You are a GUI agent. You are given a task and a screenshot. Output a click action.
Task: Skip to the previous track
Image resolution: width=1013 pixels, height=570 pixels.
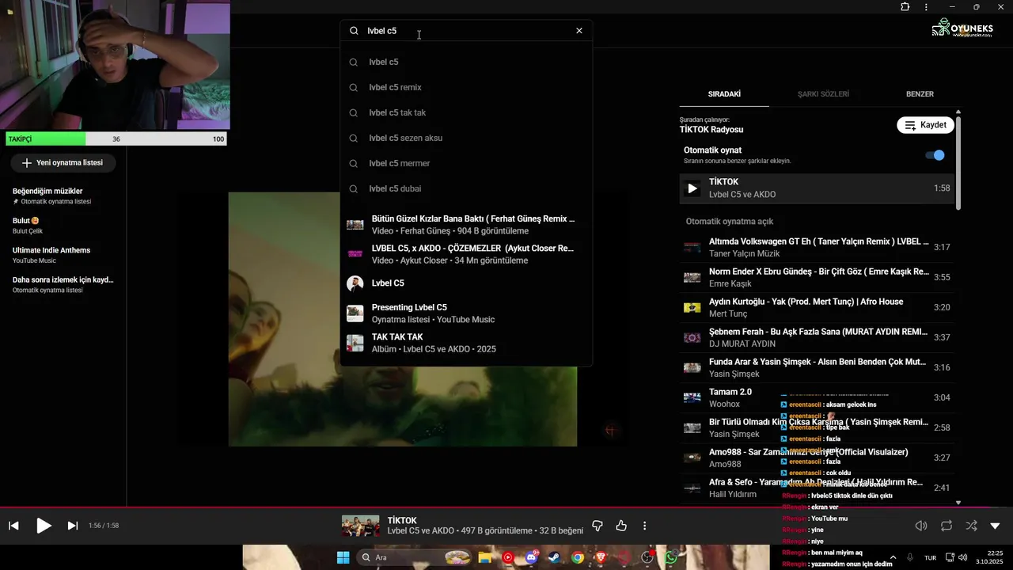tap(13, 526)
